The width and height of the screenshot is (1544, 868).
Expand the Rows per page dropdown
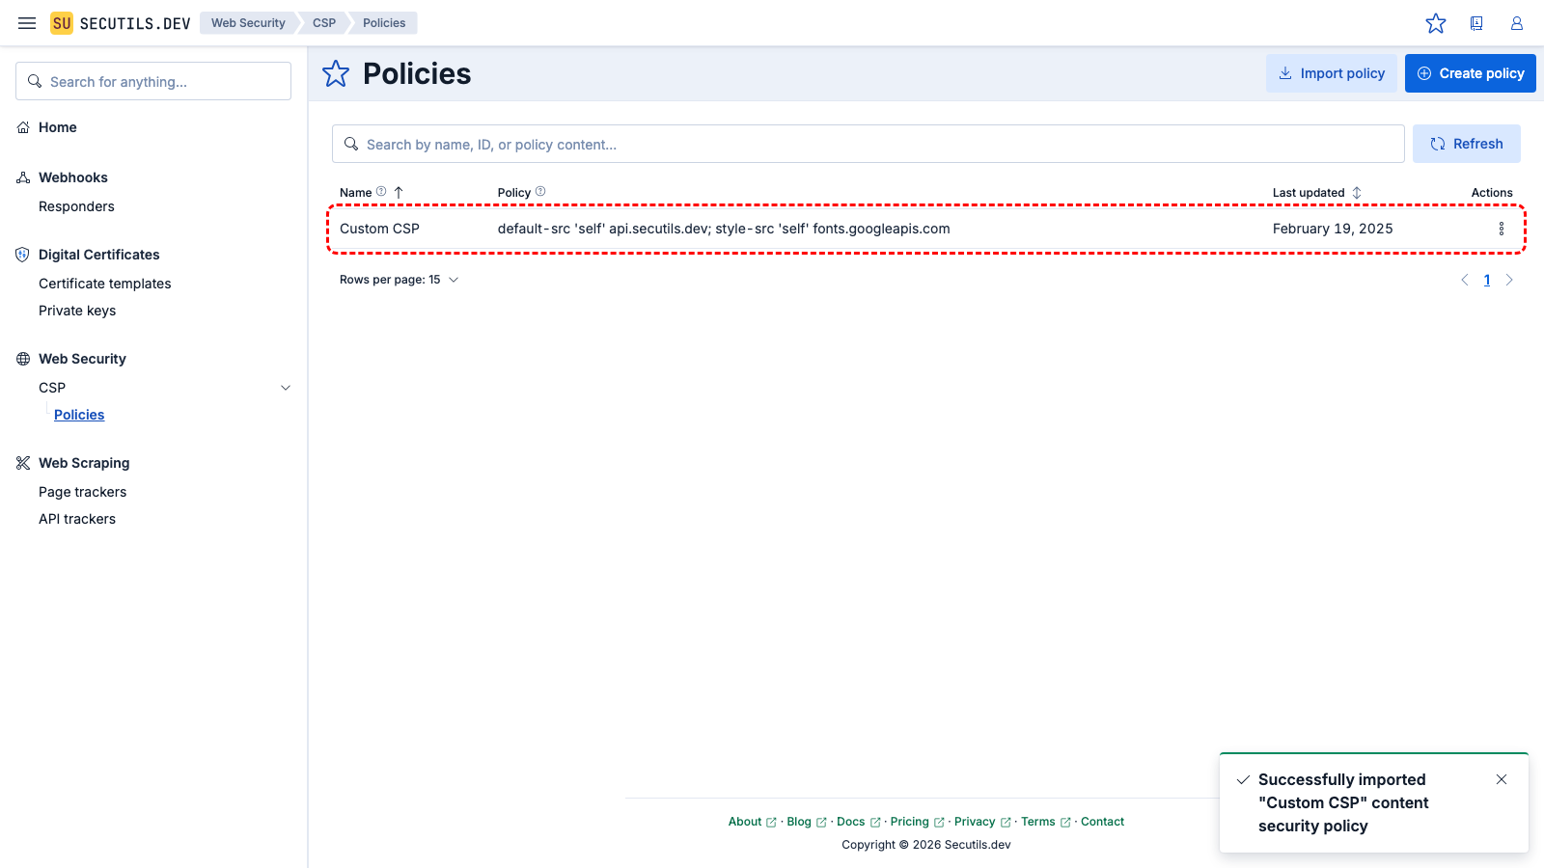tap(400, 279)
